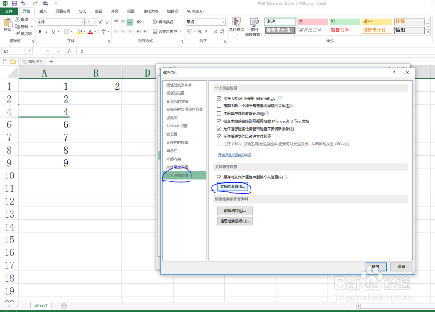Image resolution: width=435 pixels, height=312 pixels.
Task: Decrease font size with small A icon
Action: click(107, 22)
